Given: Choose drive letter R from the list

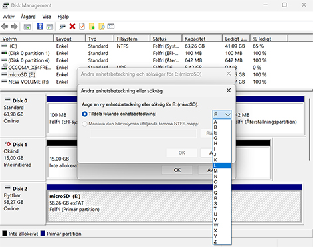Looking at the screenshot, I should 222,198.
